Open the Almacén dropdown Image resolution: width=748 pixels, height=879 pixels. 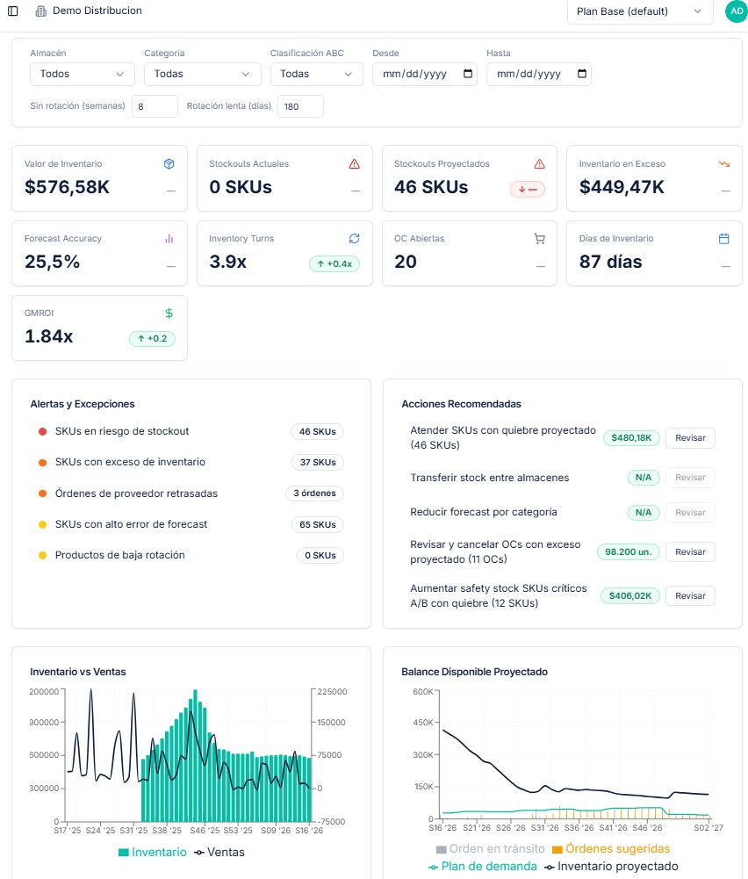[83, 74]
